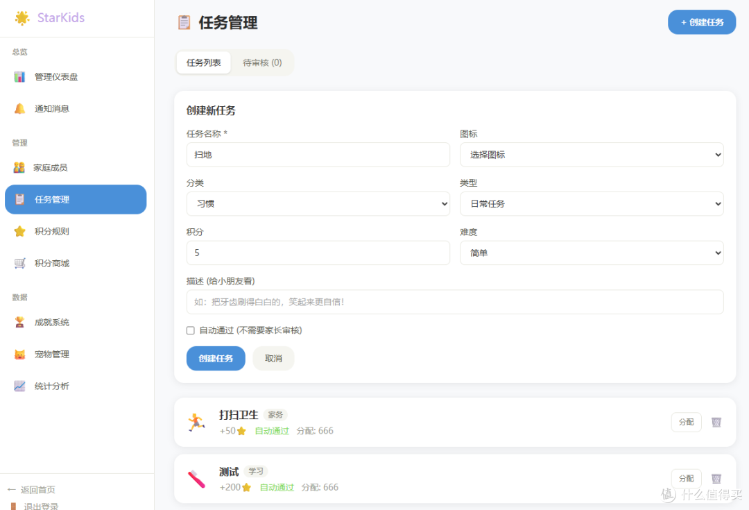Open 积分商城 in the sidebar
The image size is (749, 510).
click(76, 264)
